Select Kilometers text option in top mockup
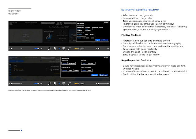This screenshot has width=196, height=139. (x=88, y=30)
